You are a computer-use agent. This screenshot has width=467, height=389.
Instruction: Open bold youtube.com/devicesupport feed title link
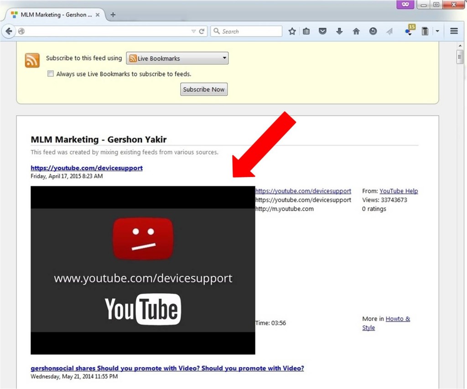87,168
